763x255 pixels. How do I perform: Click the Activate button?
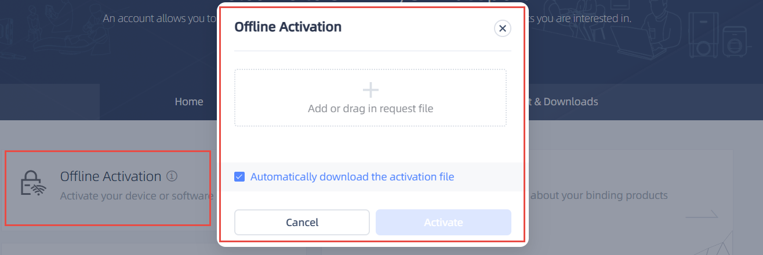[443, 222]
